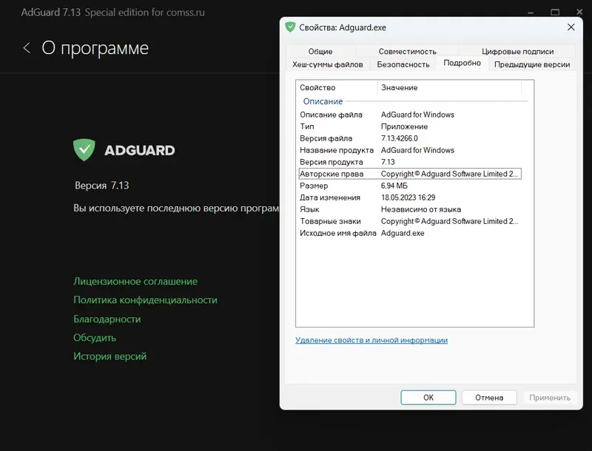The image size is (592, 451).
Task: Select the Подробно tab
Action: pyautogui.click(x=462, y=63)
